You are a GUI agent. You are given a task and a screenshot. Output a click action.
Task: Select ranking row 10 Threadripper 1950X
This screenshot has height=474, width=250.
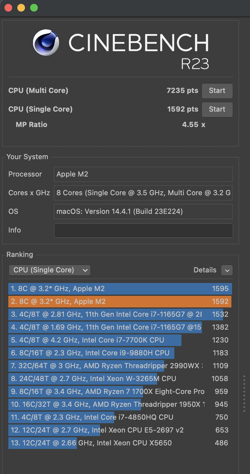(x=120, y=405)
